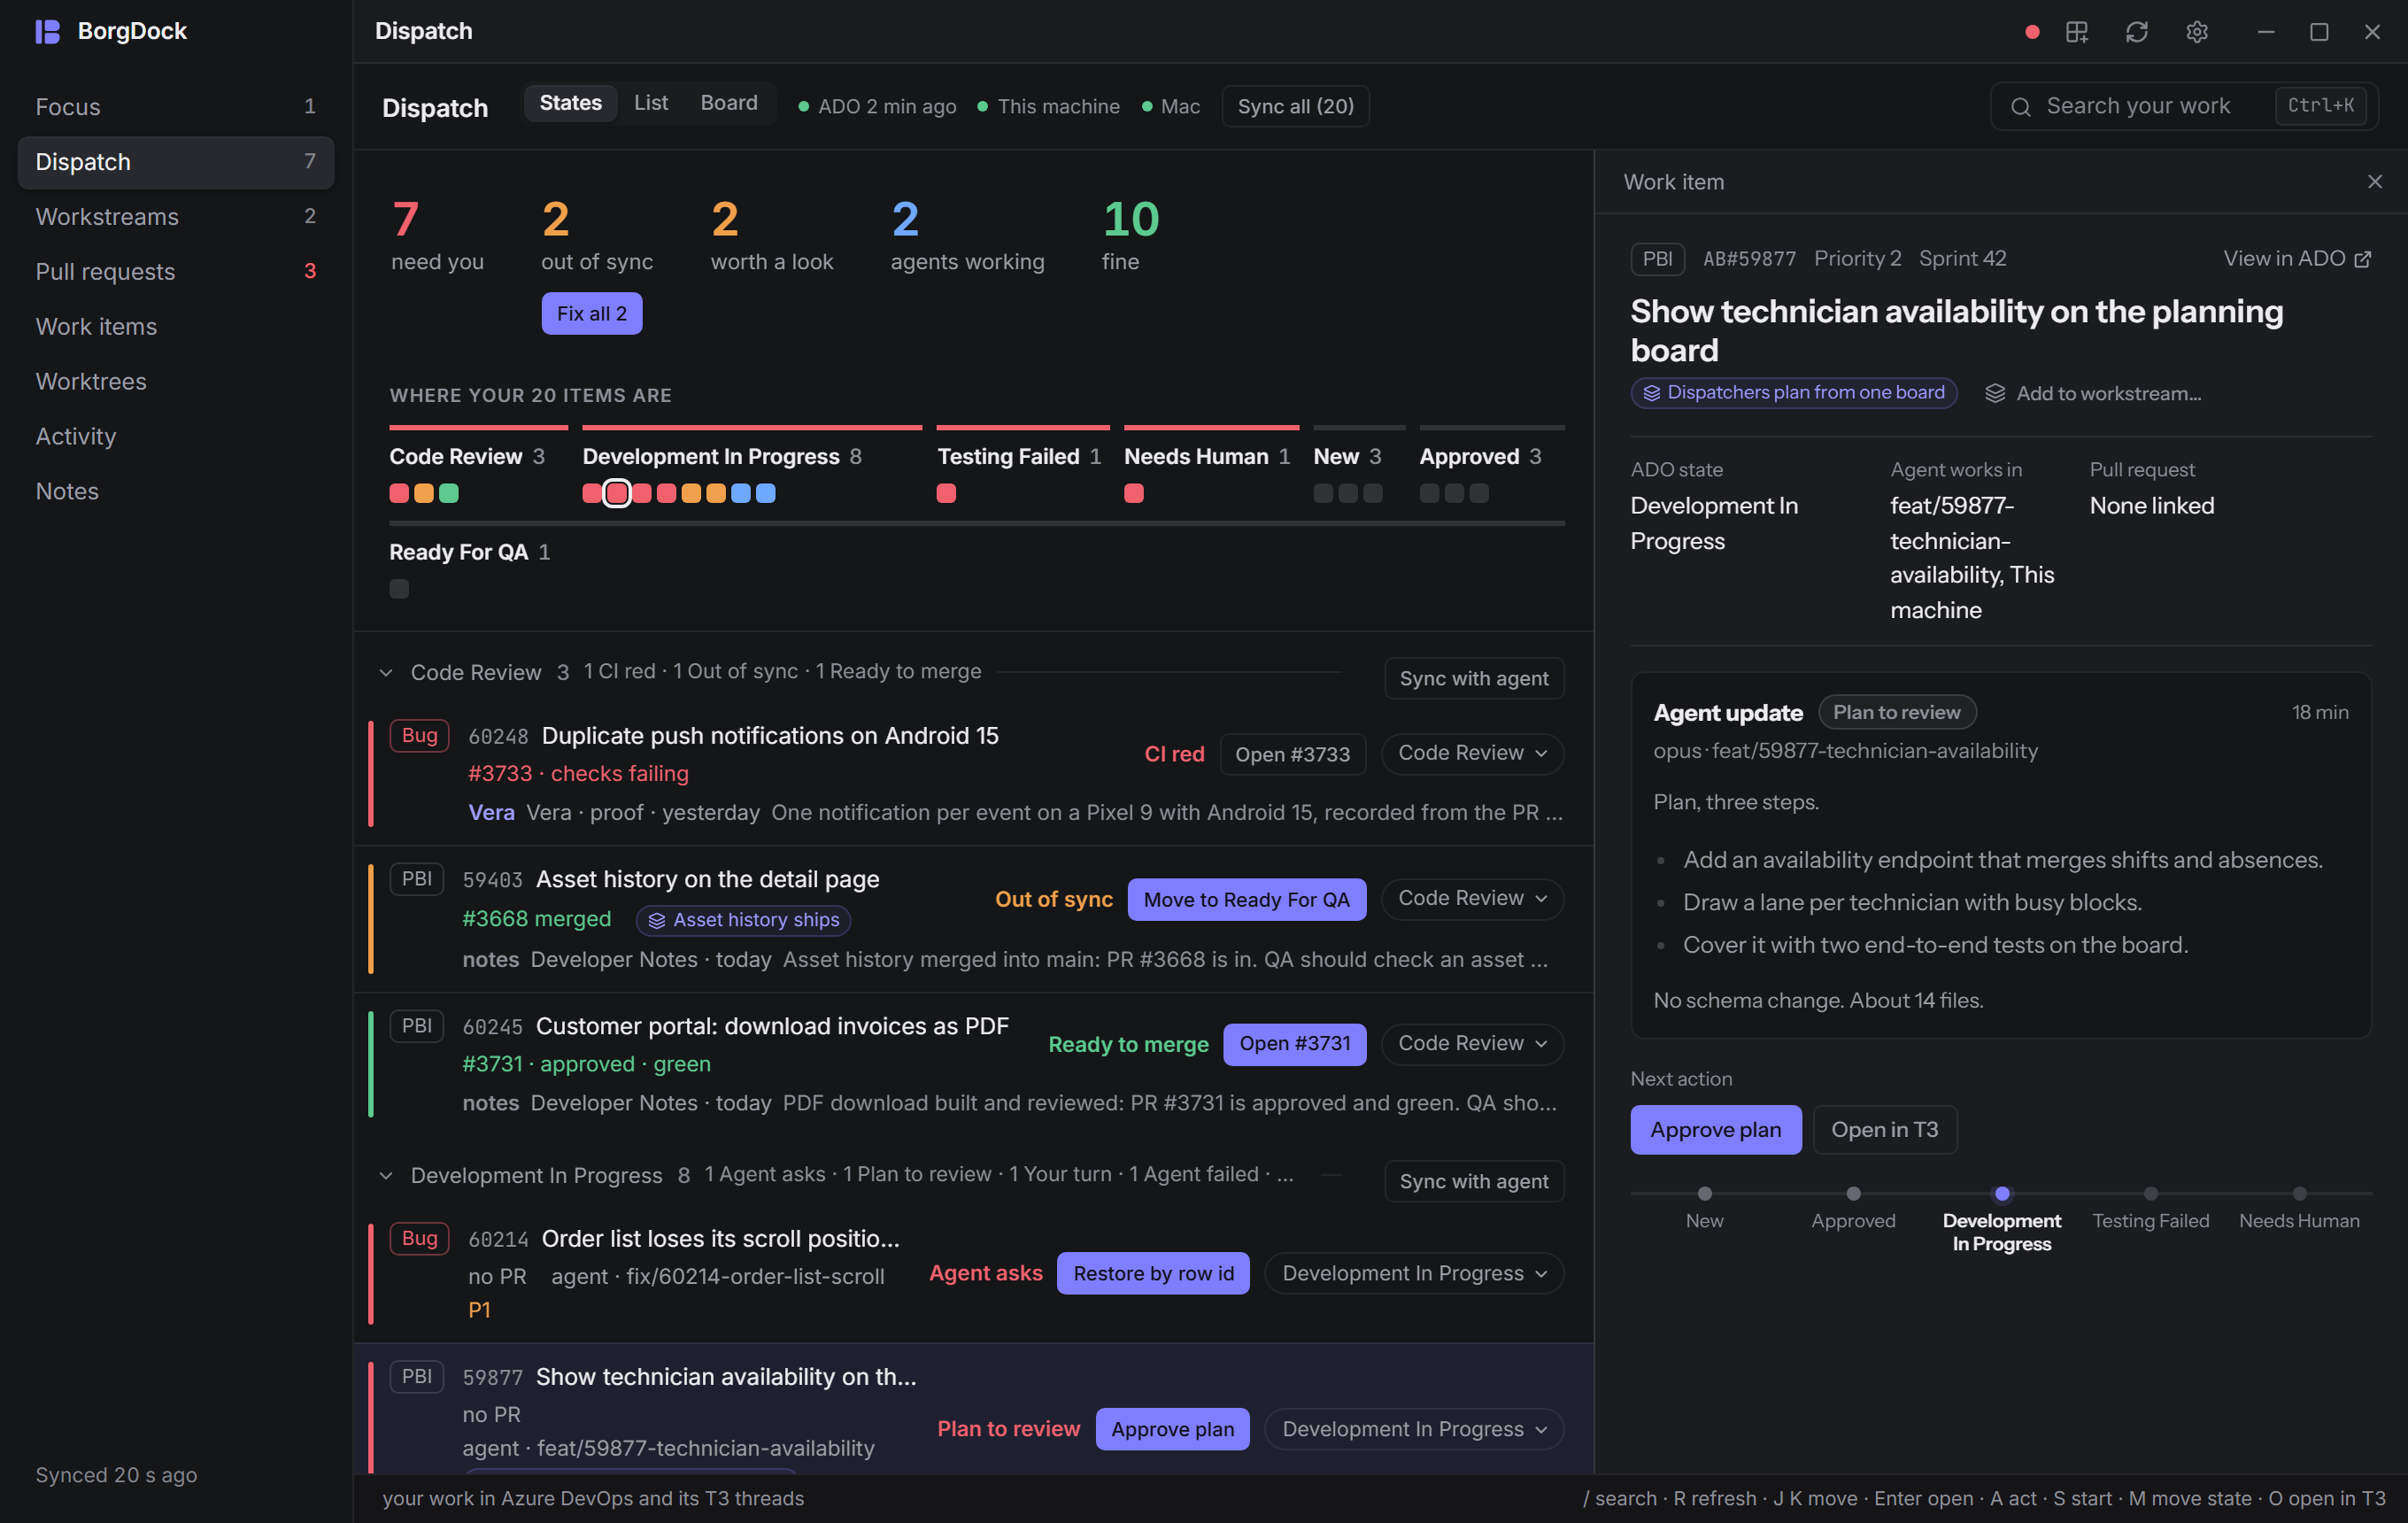Open the add-widget grid icon
2408x1523 pixels.
[2077, 32]
